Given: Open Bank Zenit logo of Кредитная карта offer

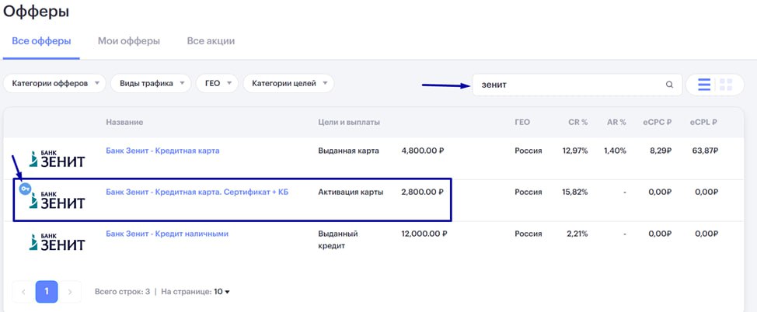Looking at the screenshot, I should pyautogui.click(x=57, y=158).
